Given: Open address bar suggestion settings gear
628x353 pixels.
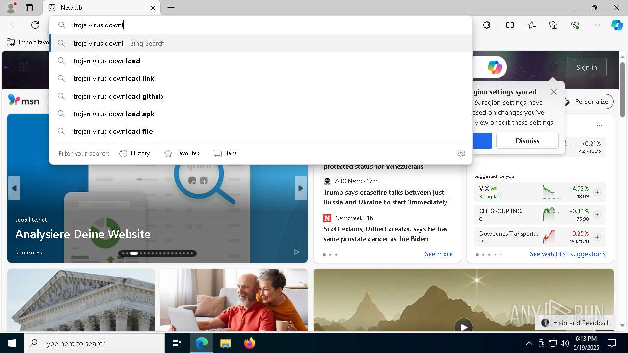Looking at the screenshot, I should click(x=461, y=153).
